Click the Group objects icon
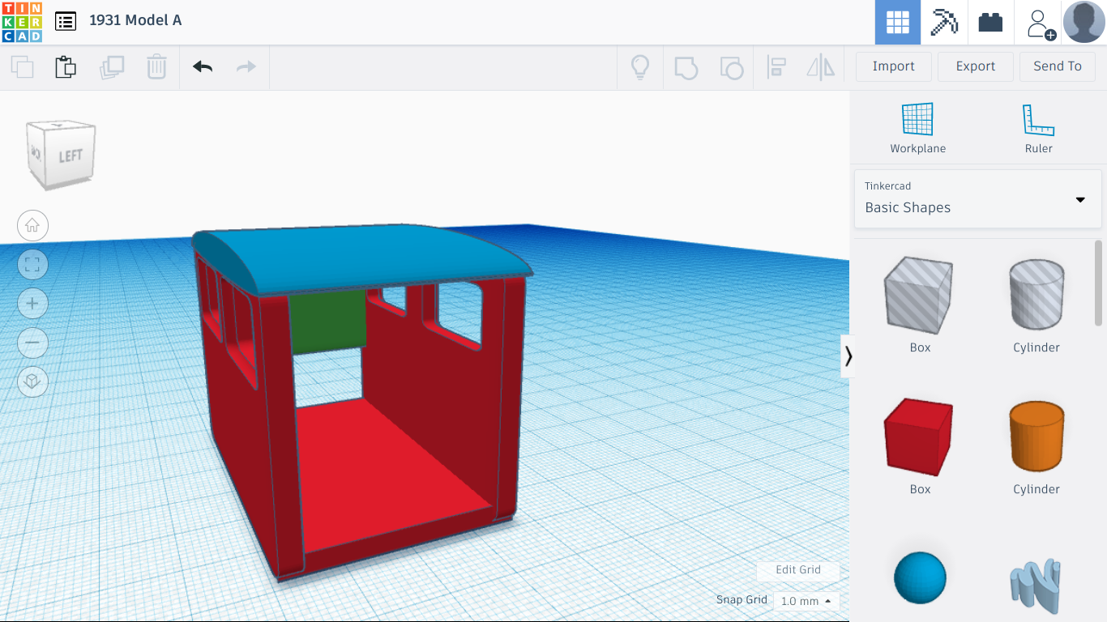Image resolution: width=1107 pixels, height=622 pixels. click(x=686, y=67)
